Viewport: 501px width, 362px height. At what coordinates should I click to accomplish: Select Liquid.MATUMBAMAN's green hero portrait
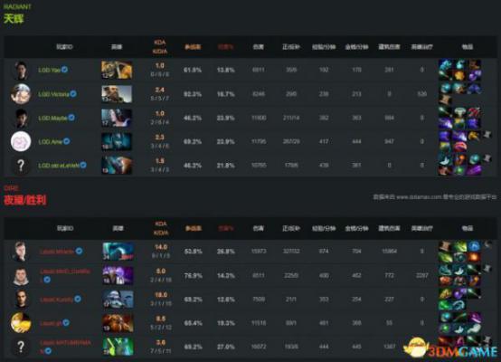[118, 347]
